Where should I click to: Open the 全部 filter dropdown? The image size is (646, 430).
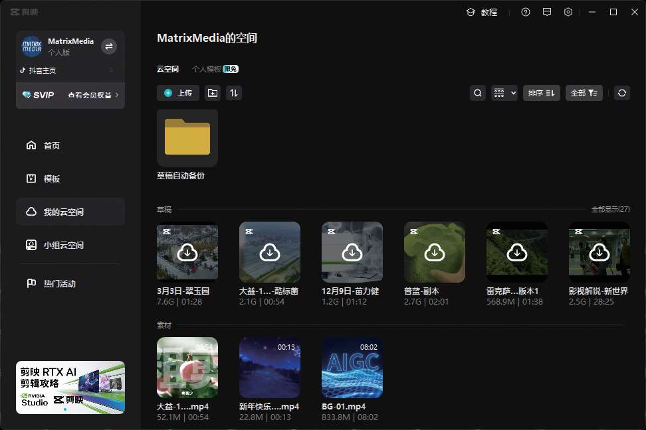pyautogui.click(x=584, y=93)
